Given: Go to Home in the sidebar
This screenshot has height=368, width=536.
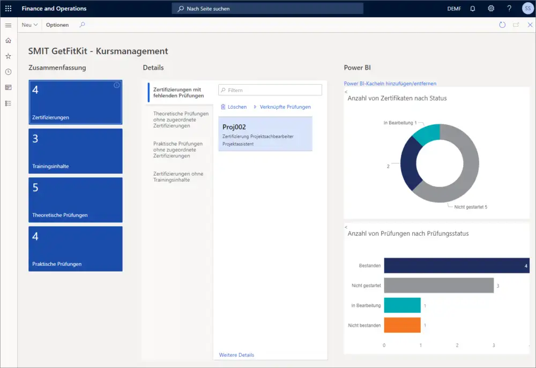Looking at the screenshot, I should (x=8, y=41).
